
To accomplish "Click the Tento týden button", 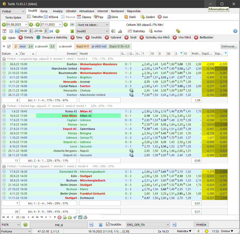I will pos(13,18).
